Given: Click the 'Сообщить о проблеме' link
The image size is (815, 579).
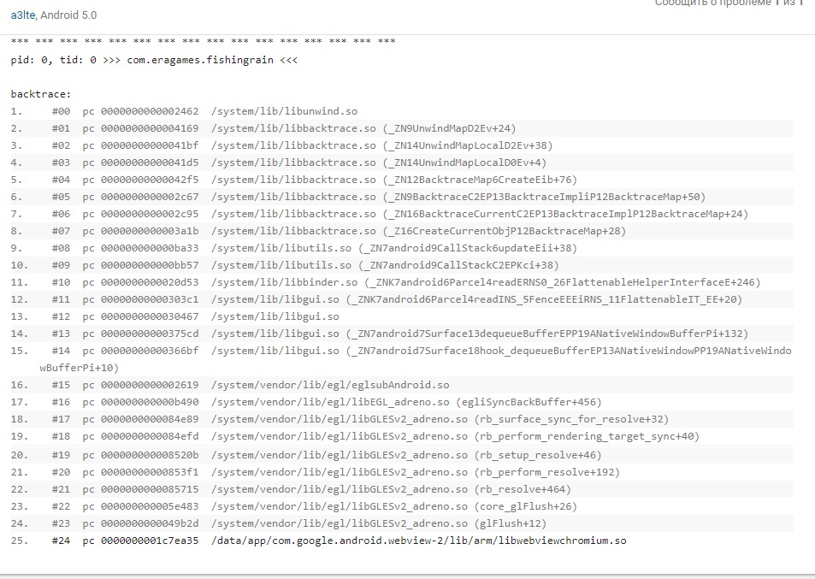Looking at the screenshot, I should (713, 3).
